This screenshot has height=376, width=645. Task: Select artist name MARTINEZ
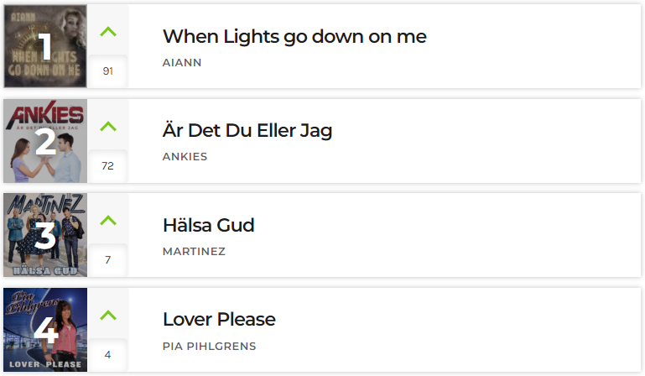coord(194,251)
